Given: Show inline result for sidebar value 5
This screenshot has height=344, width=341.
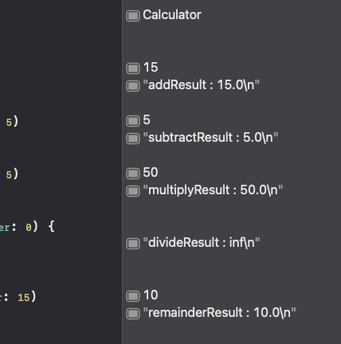Looking at the screenshot, I should tap(133, 121).
